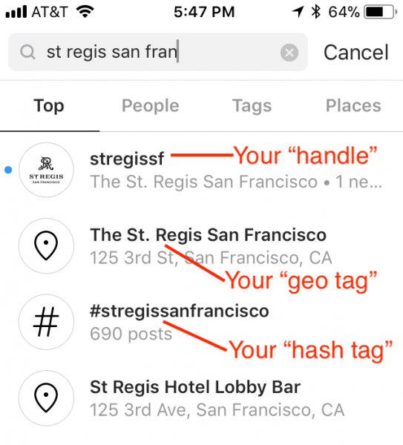Open the stregissf account result

(201, 170)
